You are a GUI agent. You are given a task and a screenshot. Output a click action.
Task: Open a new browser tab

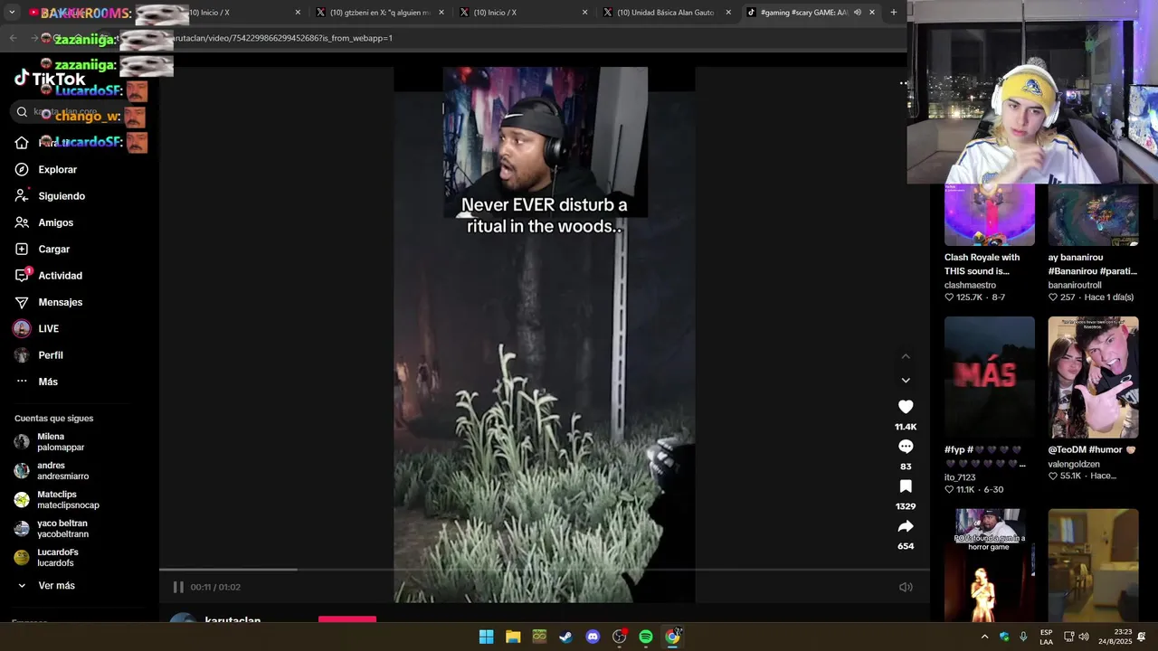click(894, 13)
